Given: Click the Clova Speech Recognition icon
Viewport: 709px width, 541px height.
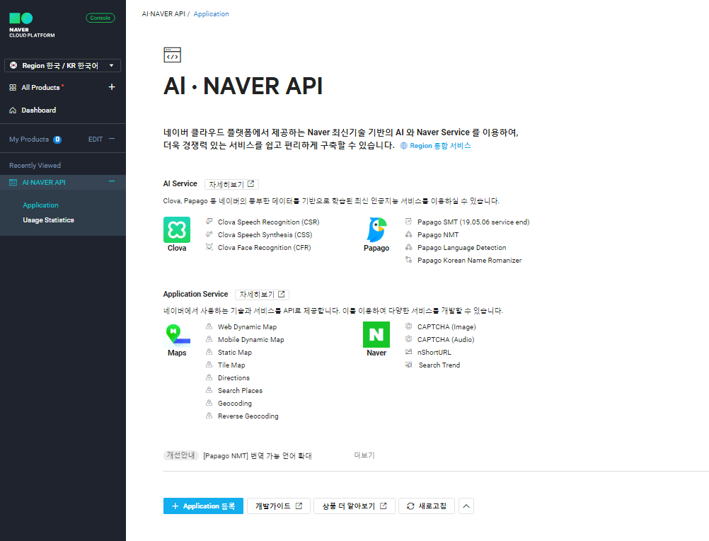Looking at the screenshot, I should (209, 221).
